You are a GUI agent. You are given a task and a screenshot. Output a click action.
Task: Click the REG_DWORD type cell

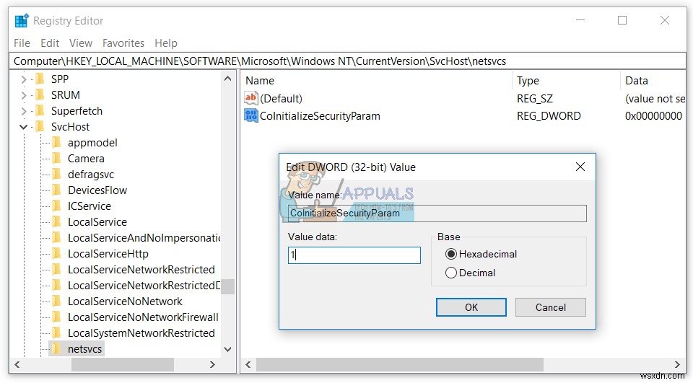pyautogui.click(x=549, y=116)
